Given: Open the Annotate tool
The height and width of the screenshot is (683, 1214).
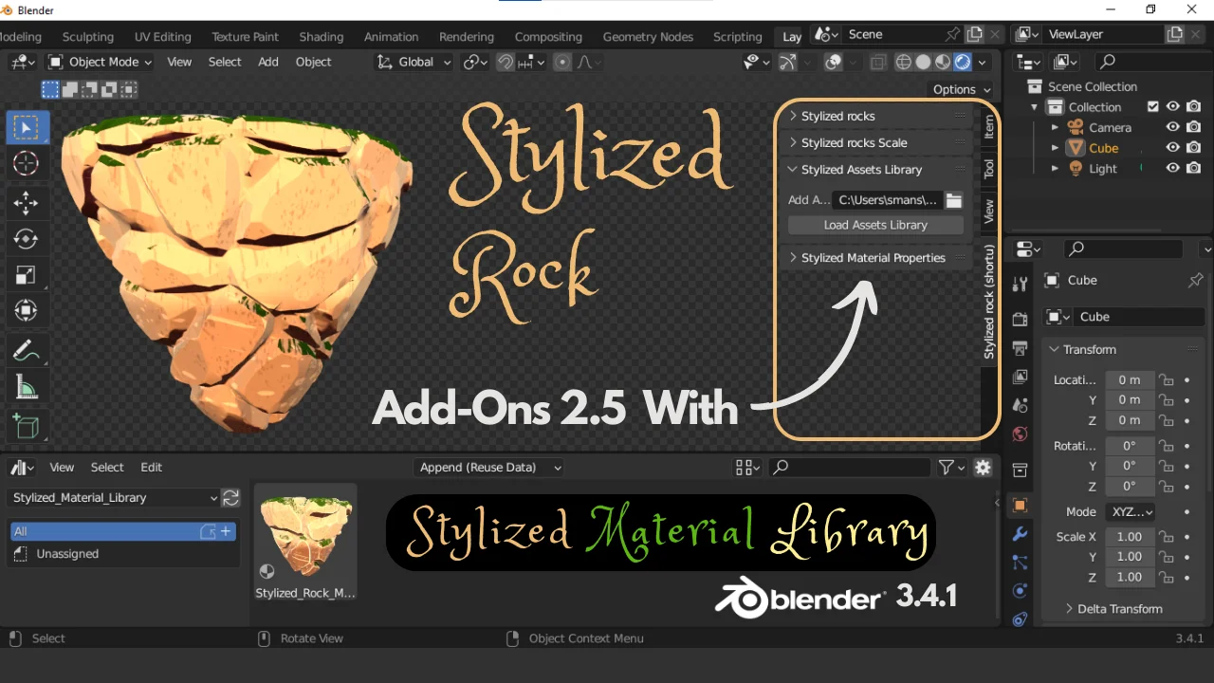Looking at the screenshot, I should pyautogui.click(x=27, y=350).
